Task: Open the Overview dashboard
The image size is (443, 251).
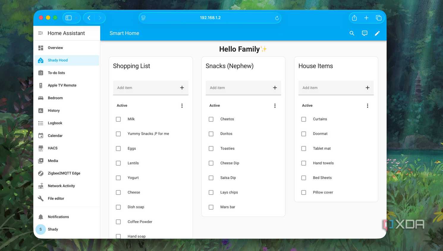Action: pos(67,48)
